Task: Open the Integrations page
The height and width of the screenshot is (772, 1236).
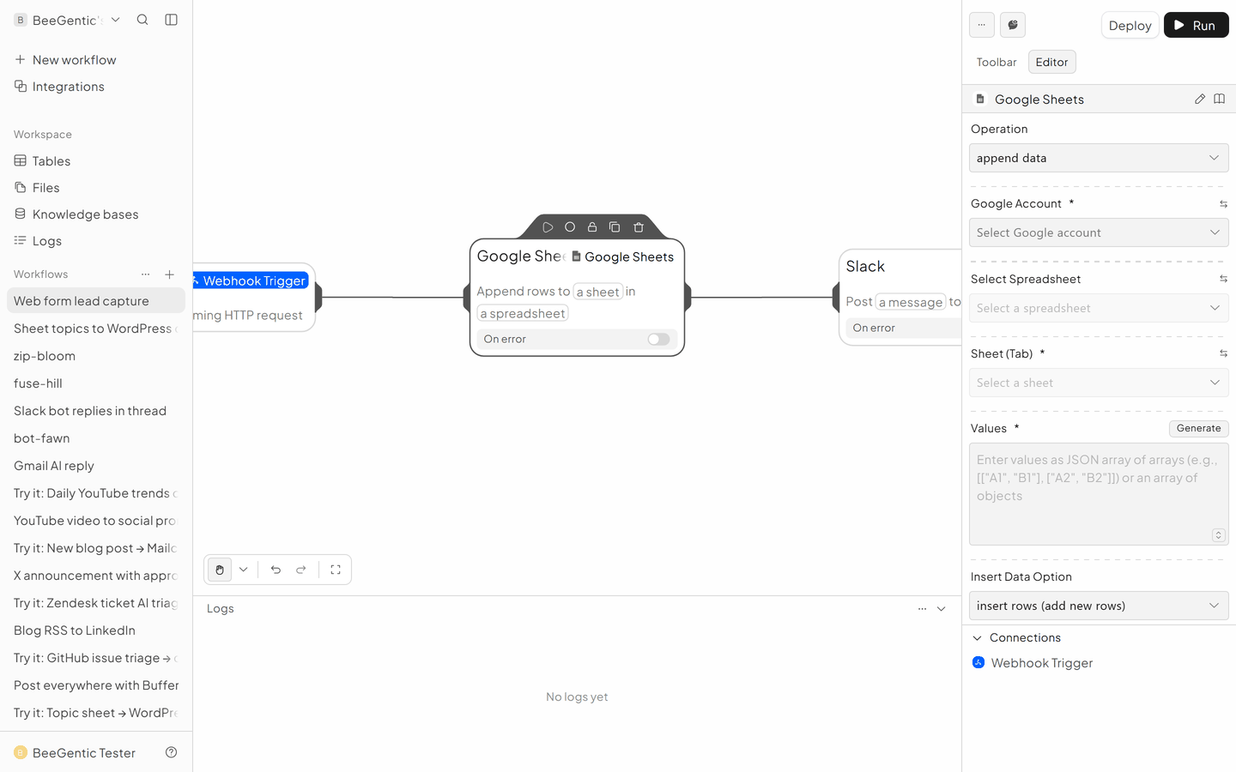Action: pos(96,87)
